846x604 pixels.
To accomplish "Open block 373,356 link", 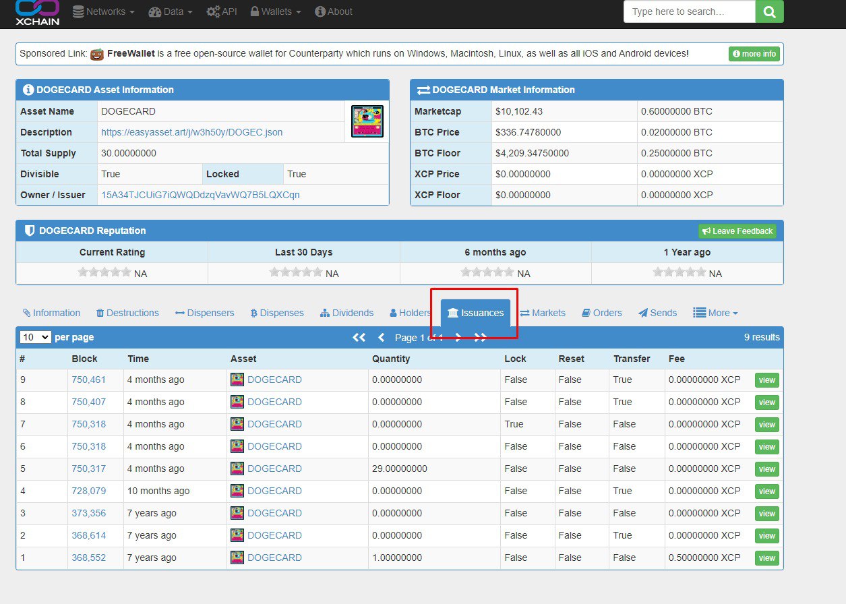I will click(89, 513).
